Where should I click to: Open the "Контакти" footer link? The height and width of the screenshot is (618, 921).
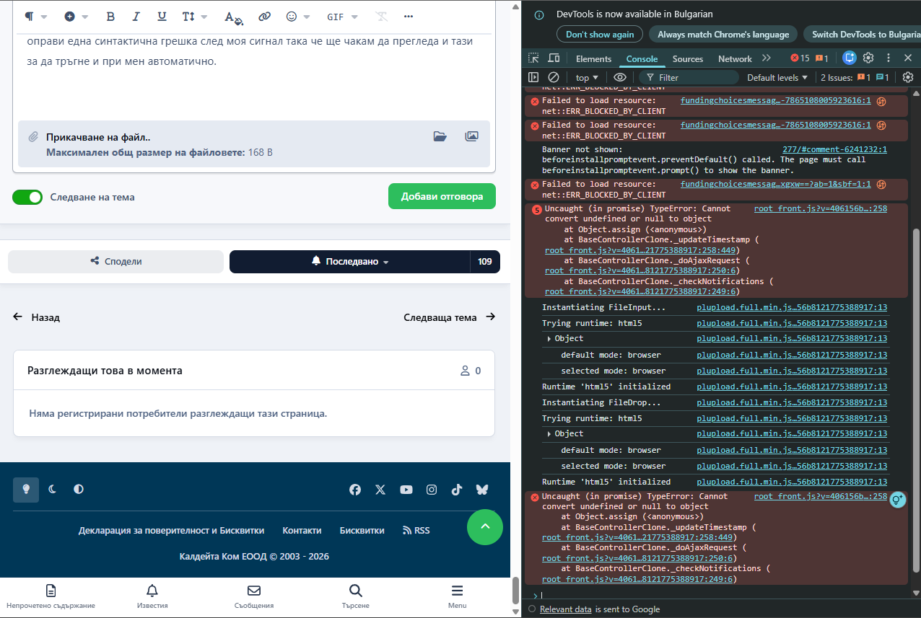tap(302, 531)
